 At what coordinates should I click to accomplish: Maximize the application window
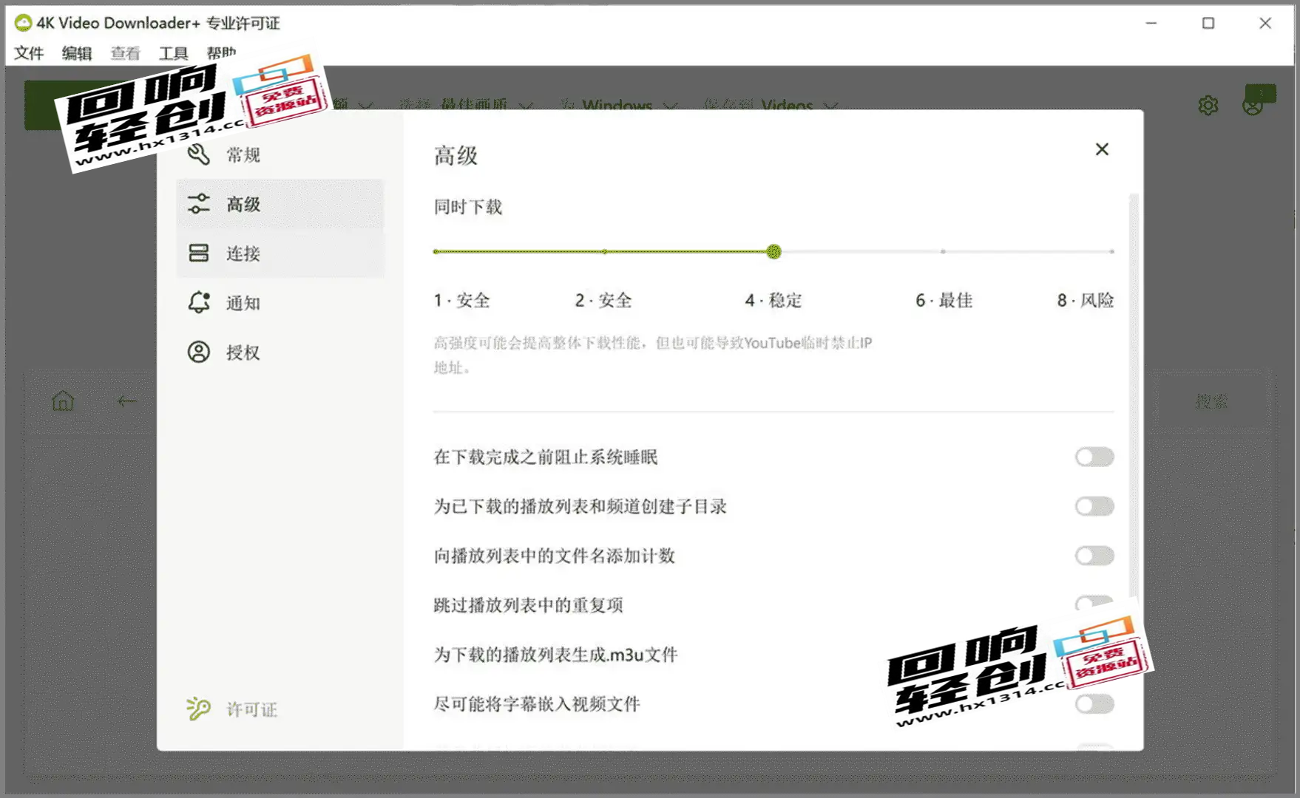coord(1208,23)
